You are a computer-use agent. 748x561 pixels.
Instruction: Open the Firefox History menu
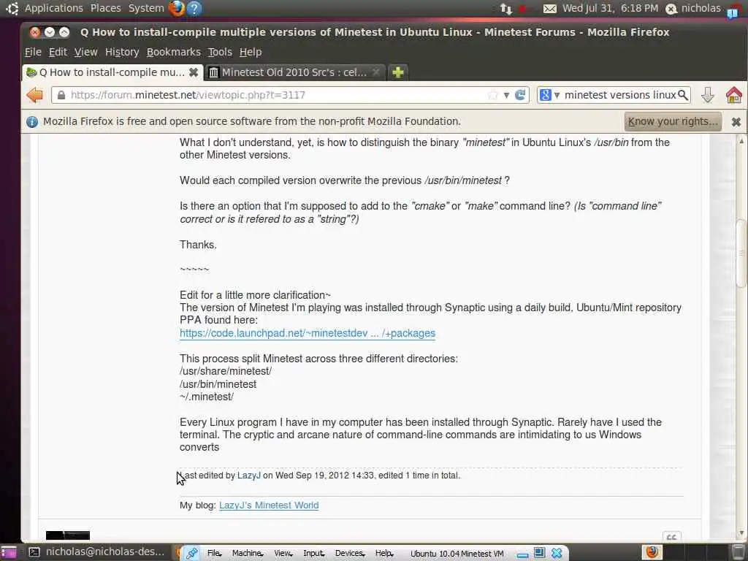[x=122, y=52]
